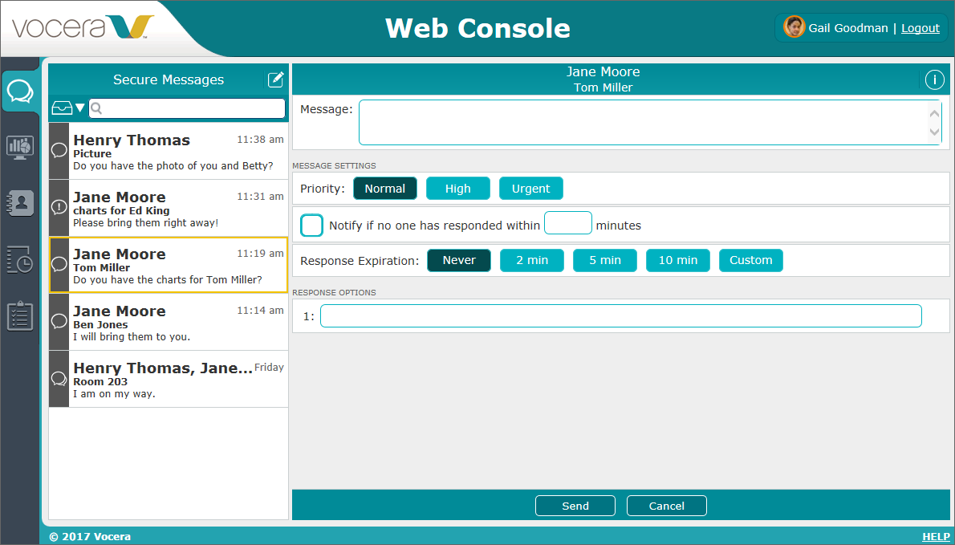Click the message box scroll down arrow
This screenshot has width=955, height=545.
pos(934,132)
